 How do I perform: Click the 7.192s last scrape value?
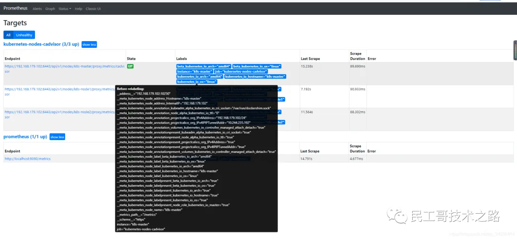[306, 89]
